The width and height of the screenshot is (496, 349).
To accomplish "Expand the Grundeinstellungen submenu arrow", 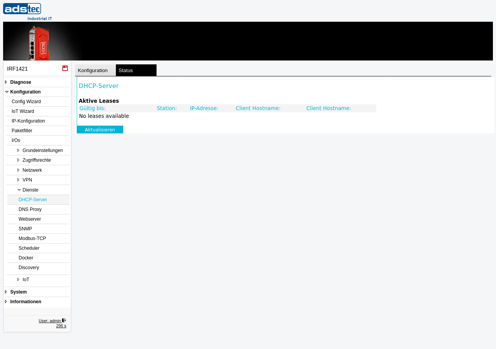I will [x=18, y=150].
